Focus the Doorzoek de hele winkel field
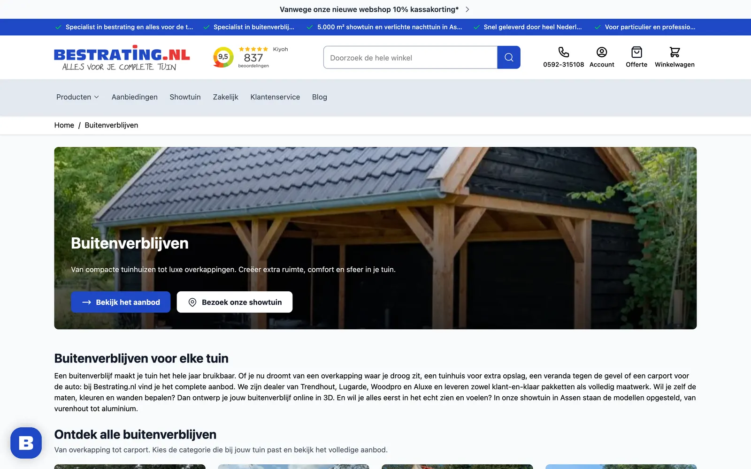This screenshot has width=751, height=469. click(410, 57)
